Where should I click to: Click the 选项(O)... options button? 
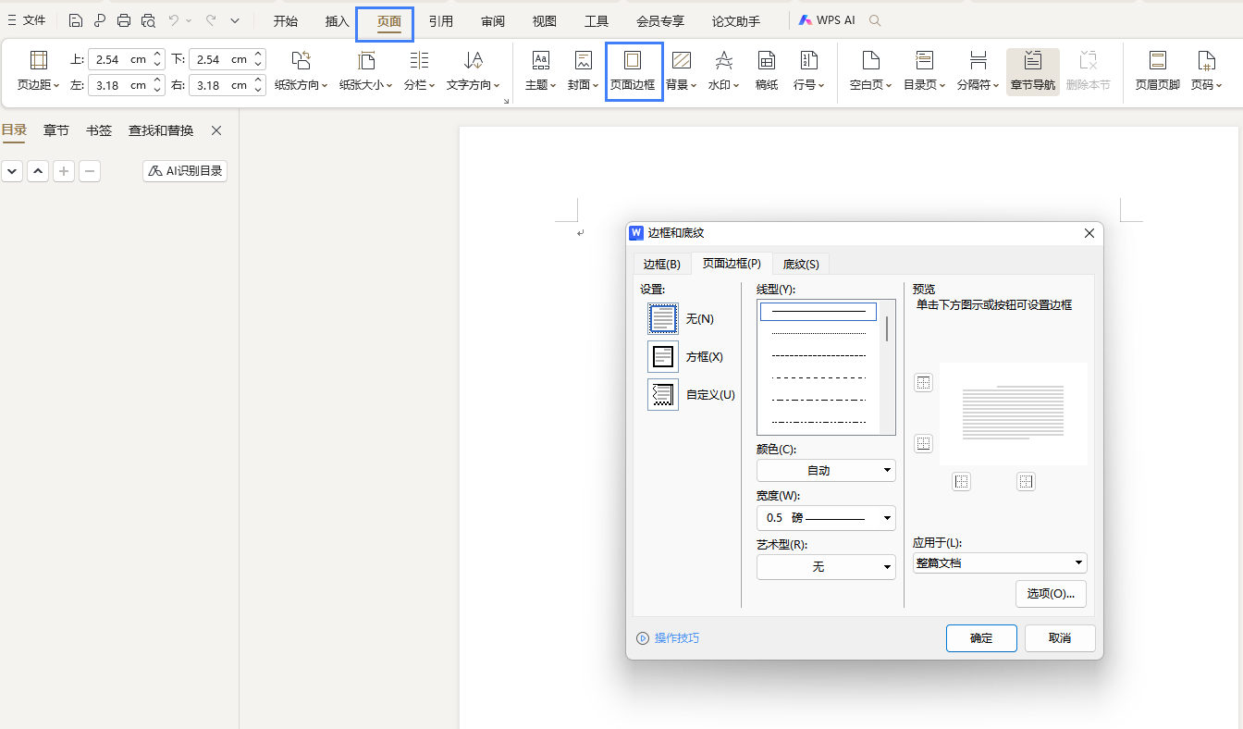tap(1051, 594)
